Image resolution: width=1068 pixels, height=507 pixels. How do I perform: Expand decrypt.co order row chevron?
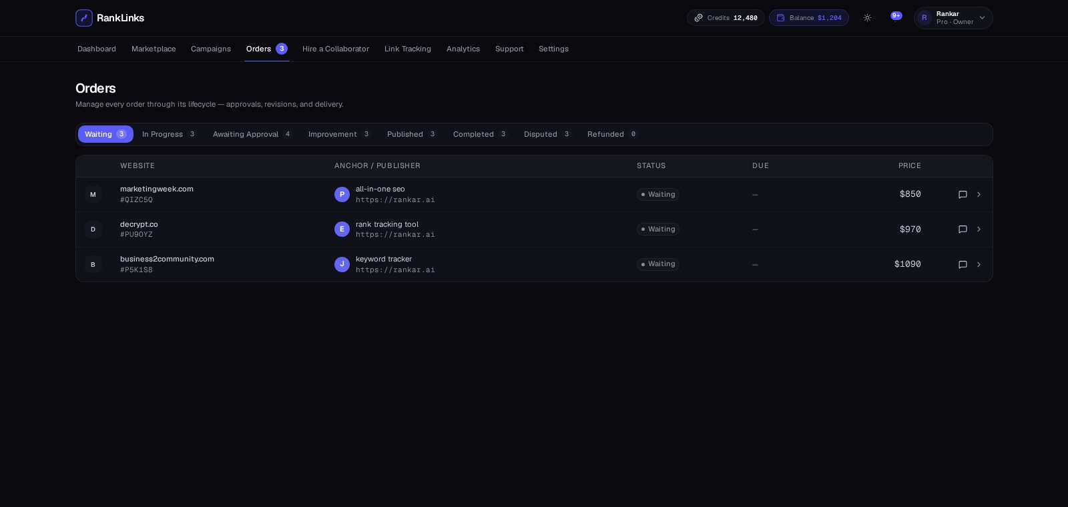[979, 229]
